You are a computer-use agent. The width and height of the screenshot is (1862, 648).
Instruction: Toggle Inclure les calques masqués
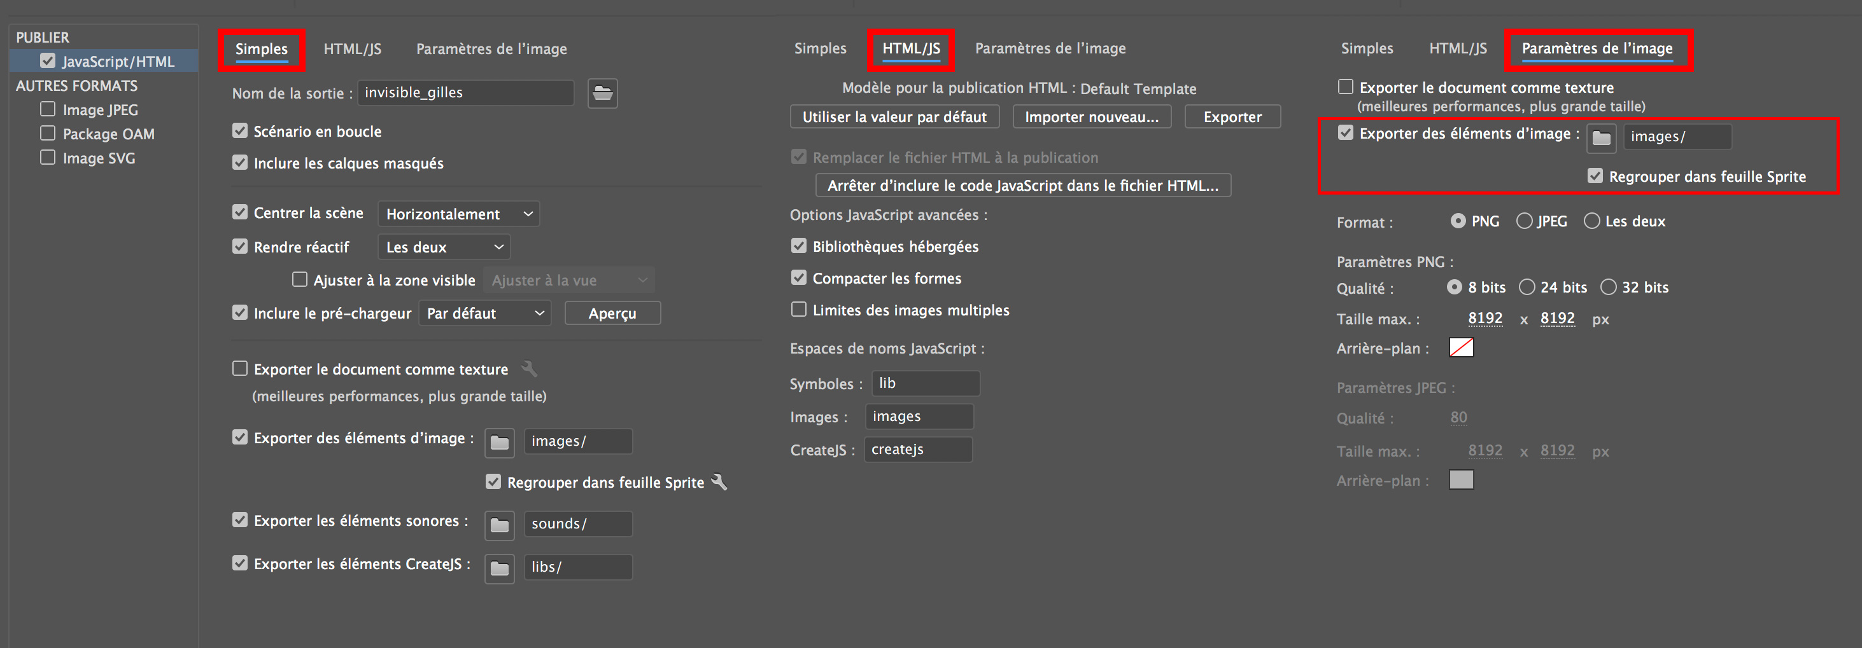click(x=240, y=163)
